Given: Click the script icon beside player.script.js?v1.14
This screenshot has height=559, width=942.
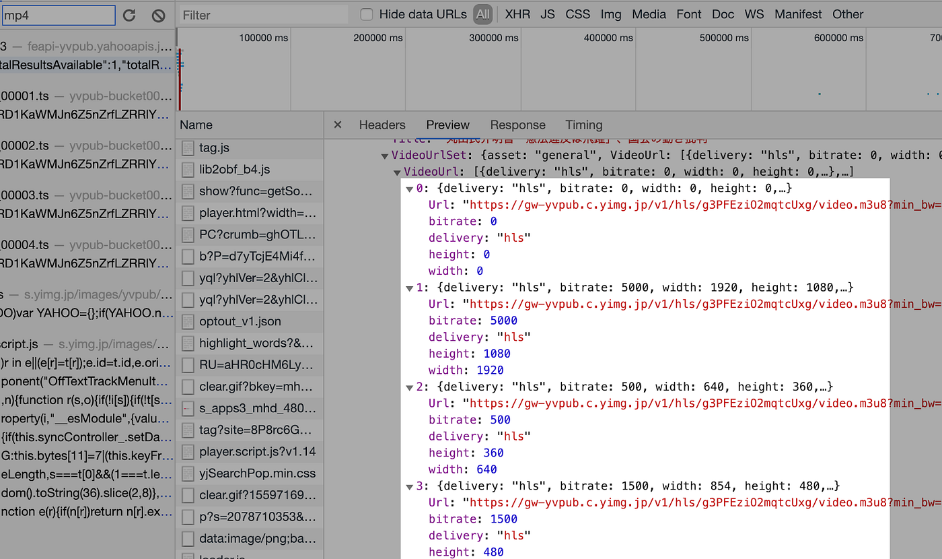Looking at the screenshot, I should pos(188,451).
